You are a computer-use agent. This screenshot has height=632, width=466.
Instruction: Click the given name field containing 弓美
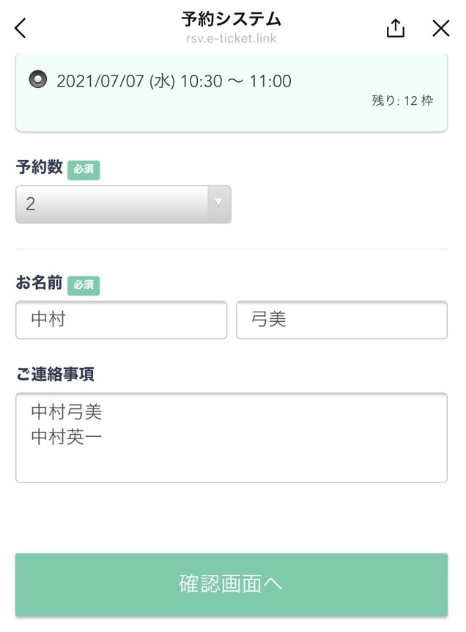click(x=341, y=320)
